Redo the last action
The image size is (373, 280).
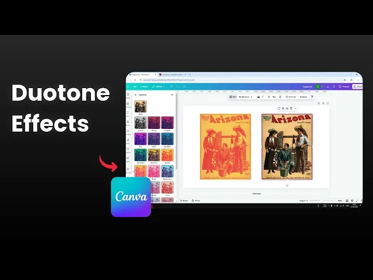pos(177,87)
